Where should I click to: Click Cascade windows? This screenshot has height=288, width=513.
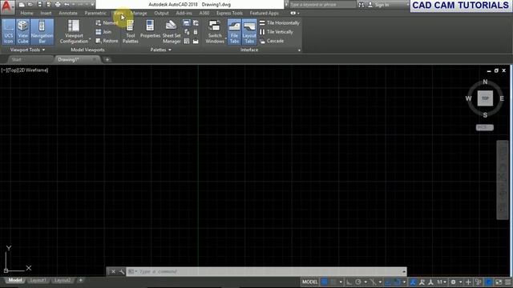coord(272,41)
